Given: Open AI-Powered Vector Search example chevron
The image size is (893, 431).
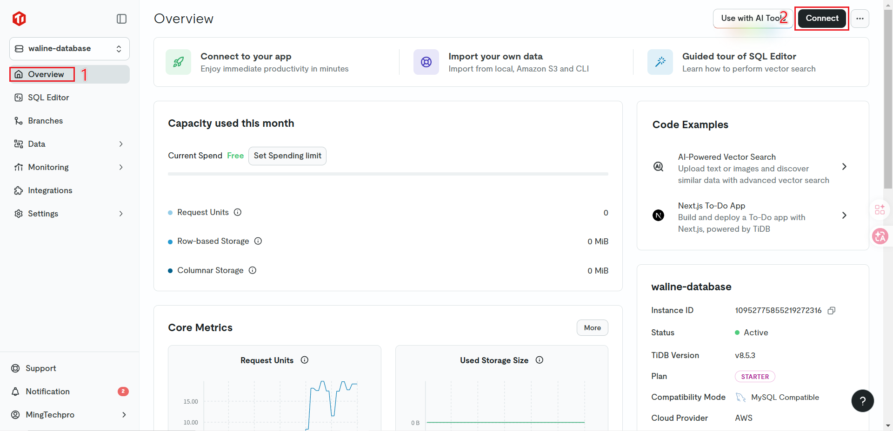Looking at the screenshot, I should (844, 167).
